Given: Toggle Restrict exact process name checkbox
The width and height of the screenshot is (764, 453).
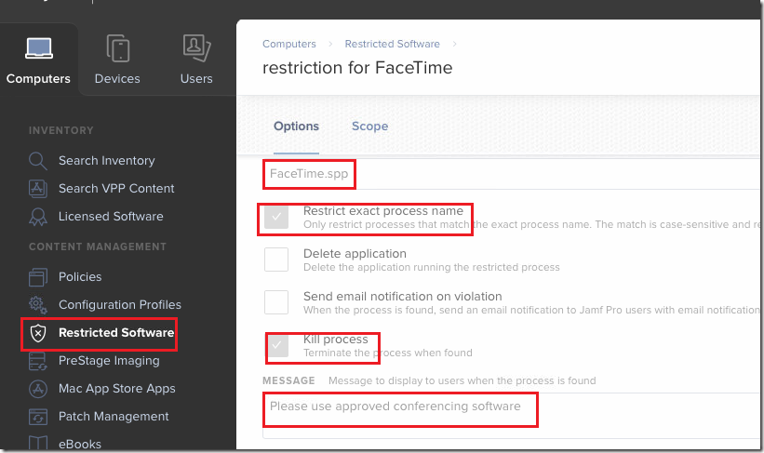Looking at the screenshot, I should click(x=276, y=218).
